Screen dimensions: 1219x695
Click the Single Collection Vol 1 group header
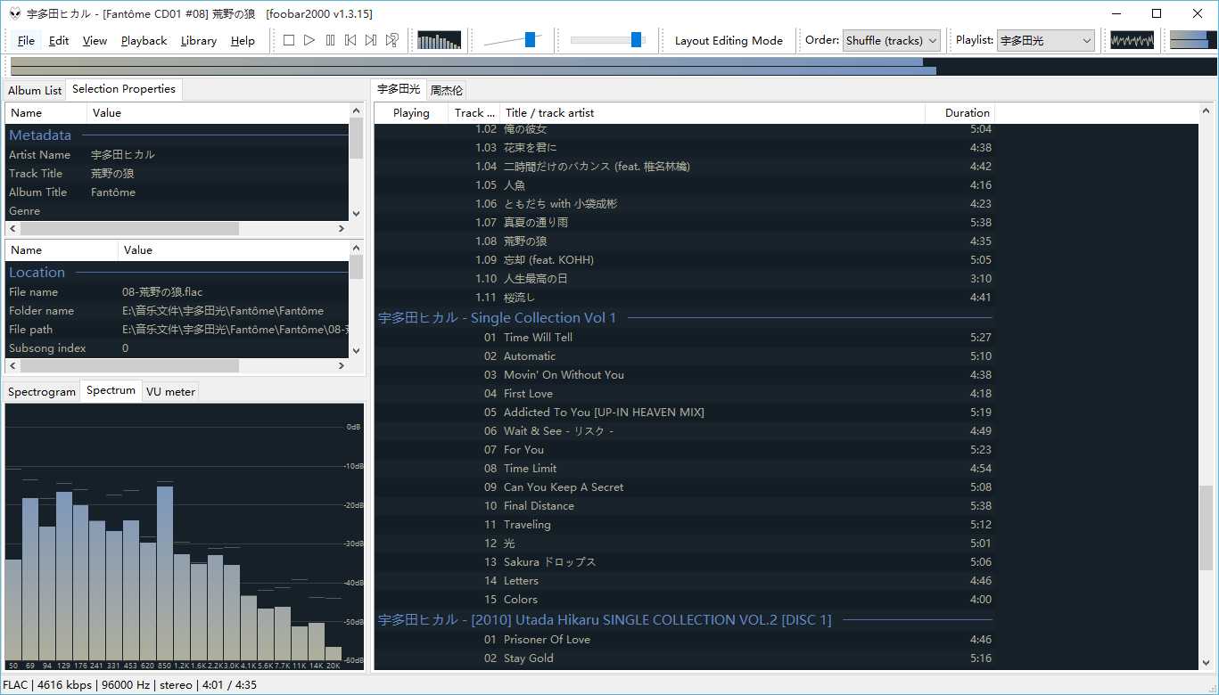coord(683,317)
